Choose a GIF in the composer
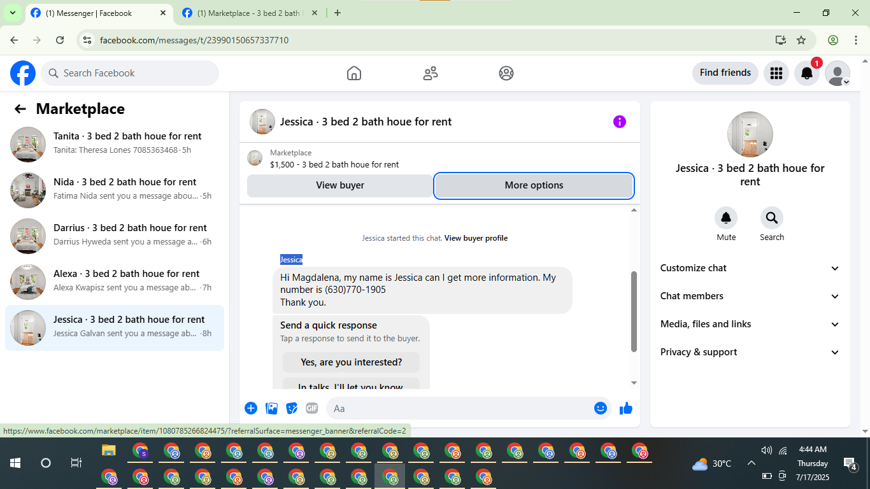The image size is (870, 489). (312, 408)
